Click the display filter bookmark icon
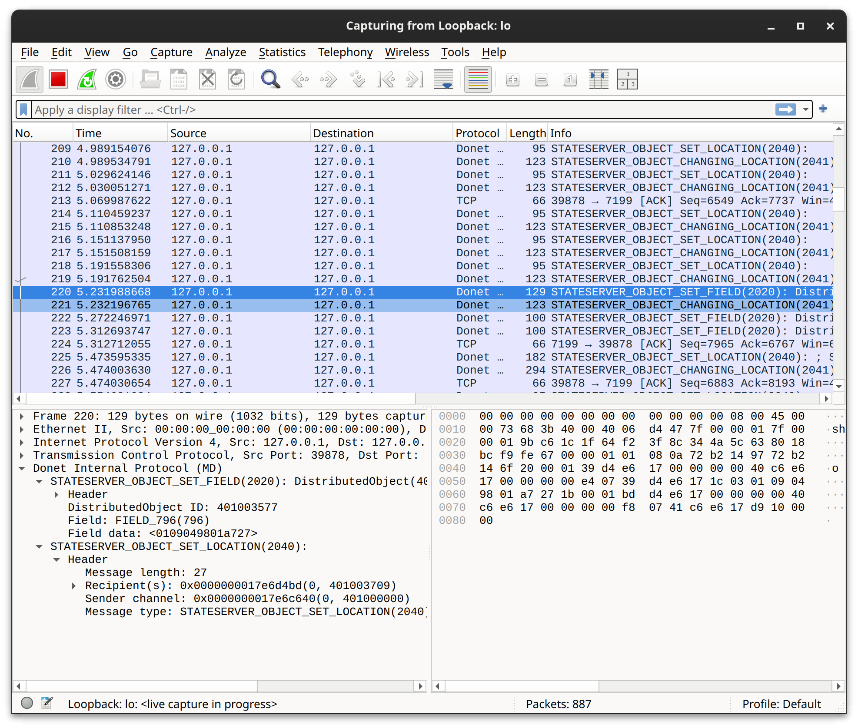The width and height of the screenshot is (858, 728). coord(23,109)
